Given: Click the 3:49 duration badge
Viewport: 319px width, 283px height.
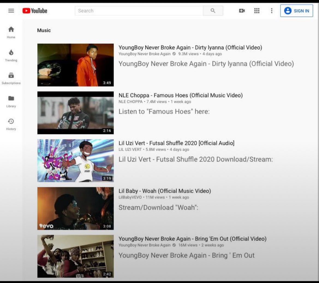Looking at the screenshot, I should 107,83.
